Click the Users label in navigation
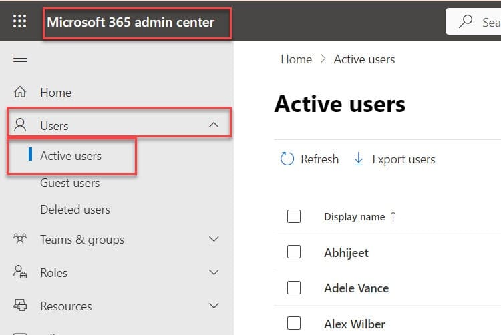The width and height of the screenshot is (501, 335). (x=54, y=125)
